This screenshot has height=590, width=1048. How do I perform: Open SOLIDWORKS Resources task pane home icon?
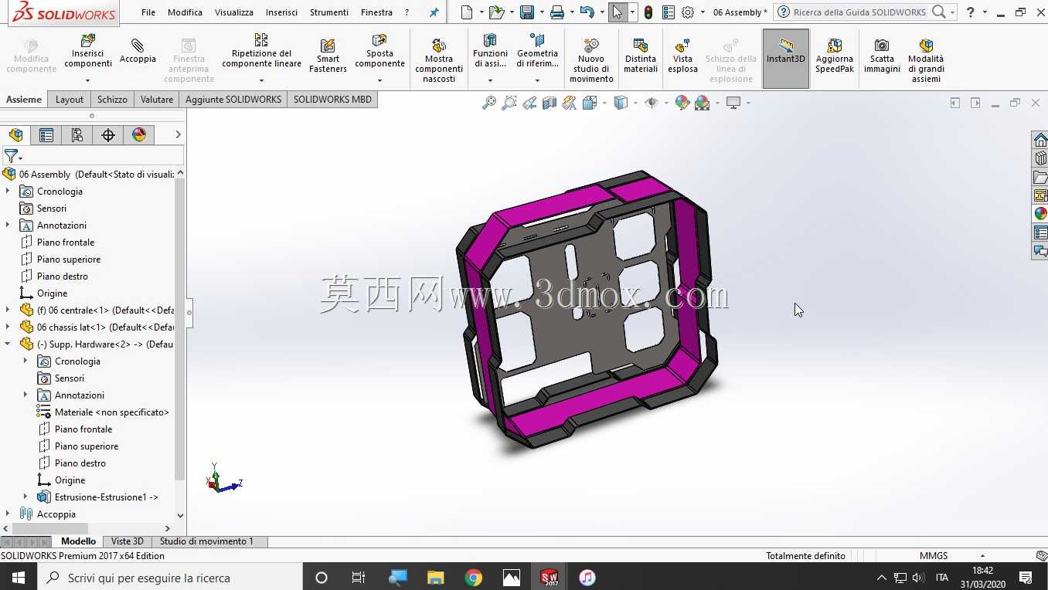(1040, 141)
